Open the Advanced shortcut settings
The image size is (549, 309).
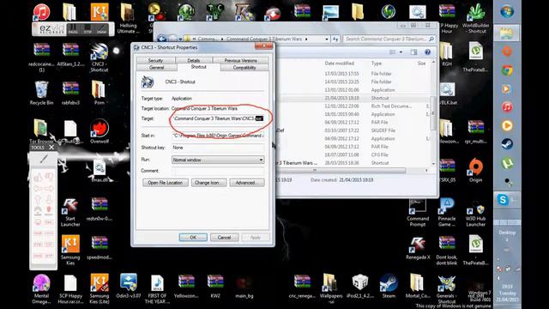click(247, 183)
